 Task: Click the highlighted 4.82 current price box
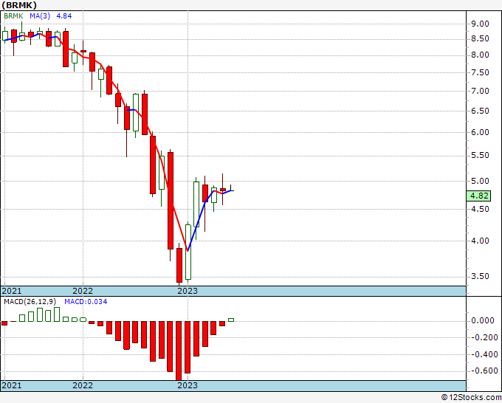(x=478, y=196)
